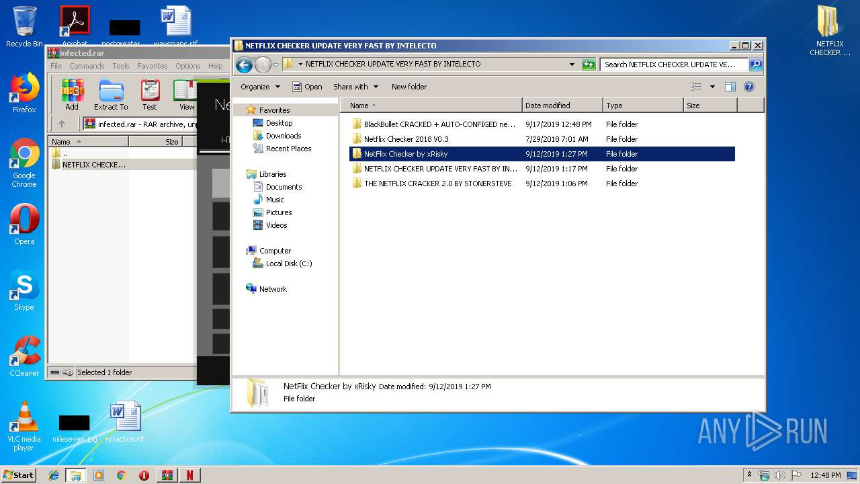Open the WinRAR Tools menu
This screenshot has height=484, width=860.
pos(121,66)
